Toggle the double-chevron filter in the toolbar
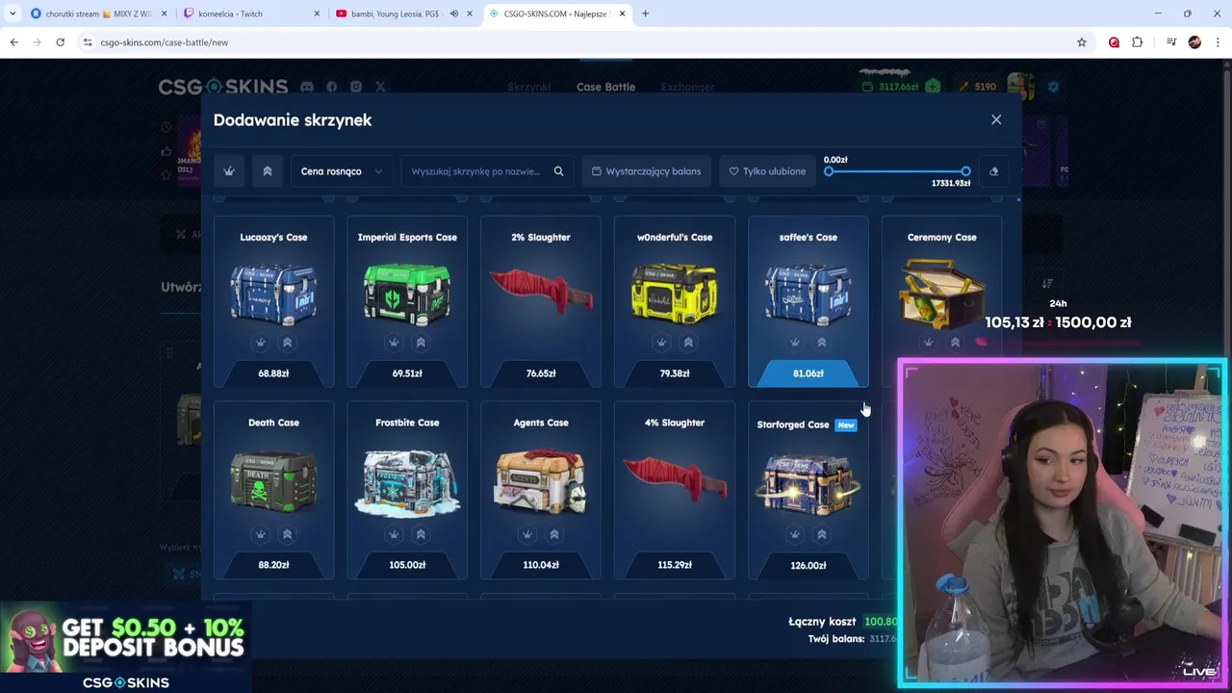1232x693 pixels. [x=268, y=171]
